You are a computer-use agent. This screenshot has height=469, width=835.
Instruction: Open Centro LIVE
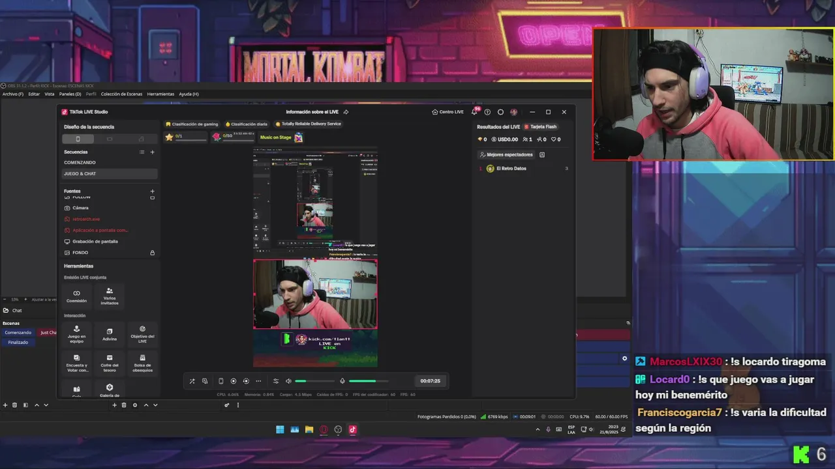click(448, 112)
